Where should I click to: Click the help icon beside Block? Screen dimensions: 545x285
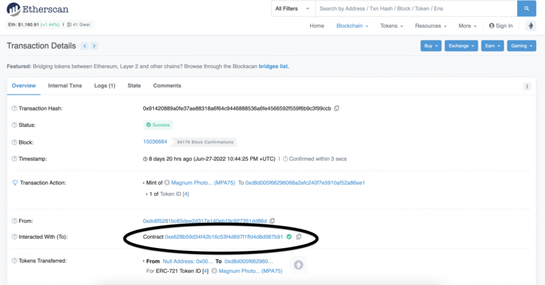(14, 142)
